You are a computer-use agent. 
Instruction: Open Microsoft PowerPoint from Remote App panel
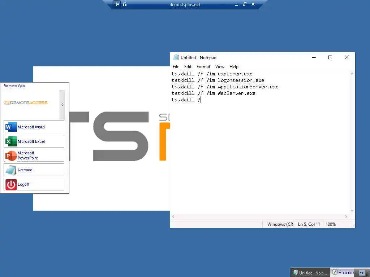(34, 155)
